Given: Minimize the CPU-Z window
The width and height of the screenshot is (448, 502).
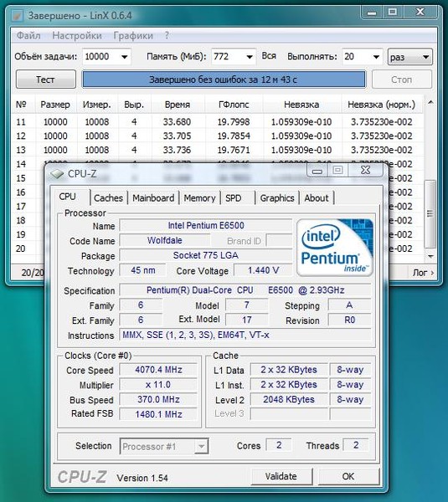Looking at the screenshot, I should click(x=317, y=171).
